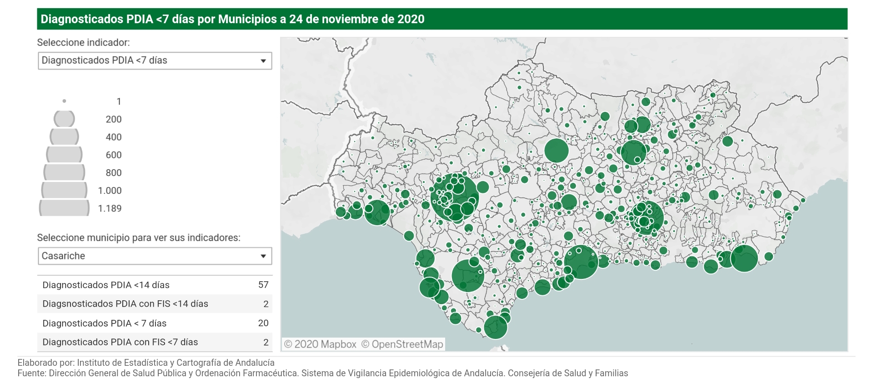Click the Huelva bubble in the west

tap(377, 212)
